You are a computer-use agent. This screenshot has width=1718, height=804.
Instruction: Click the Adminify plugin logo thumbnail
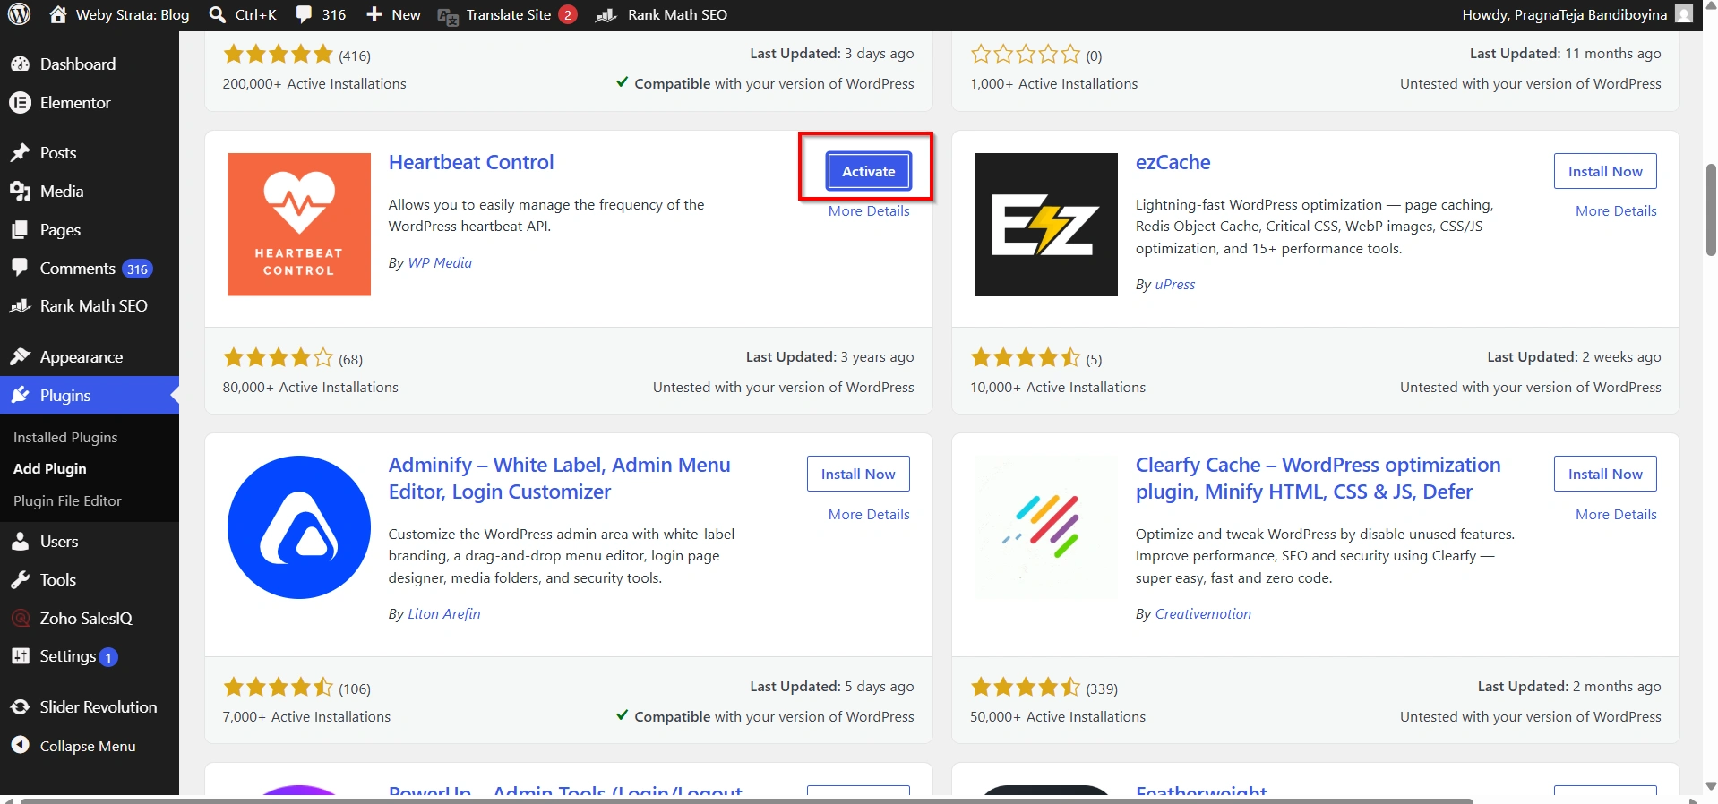click(299, 527)
